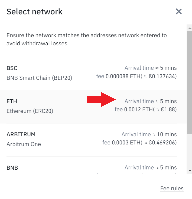The width and height of the screenshot is (192, 199).
Task: Click the scrollbar down arrow
Action: tap(190, 170)
